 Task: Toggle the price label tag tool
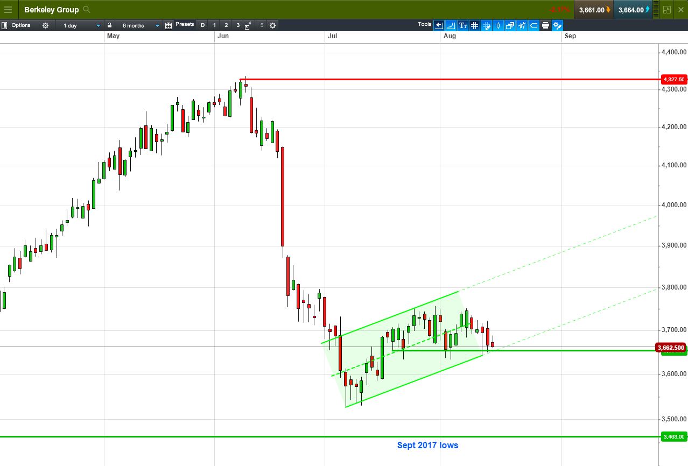tap(533, 25)
